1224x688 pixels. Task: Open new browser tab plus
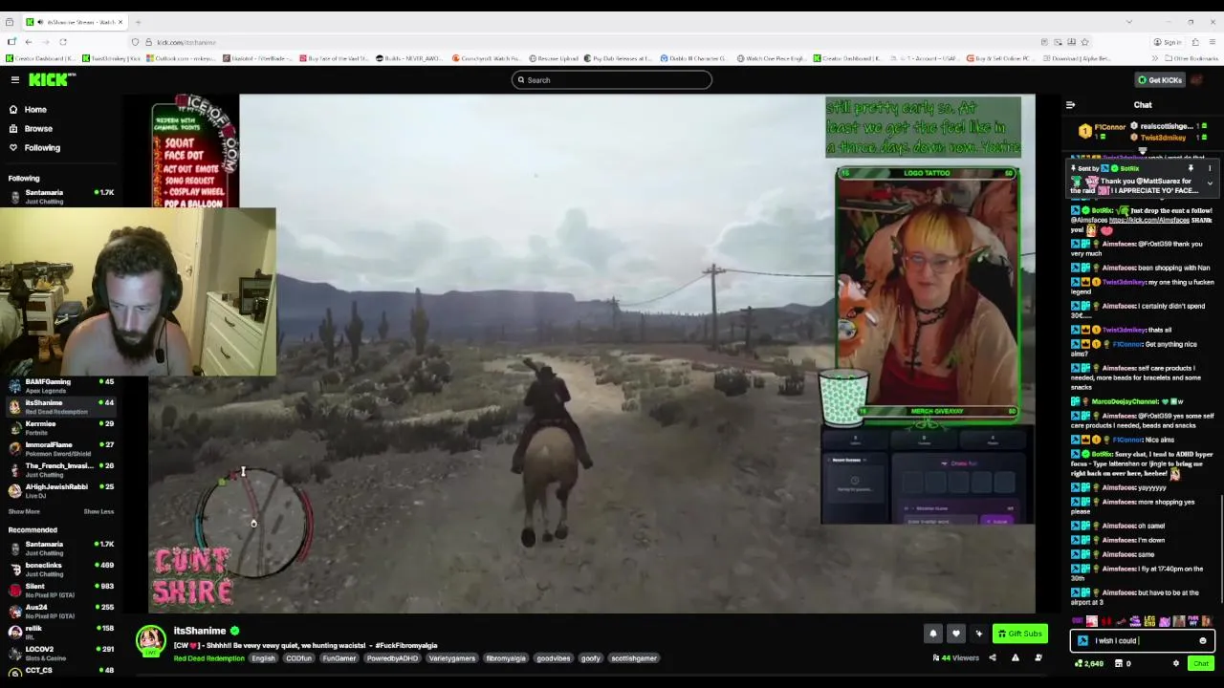pyautogui.click(x=139, y=21)
